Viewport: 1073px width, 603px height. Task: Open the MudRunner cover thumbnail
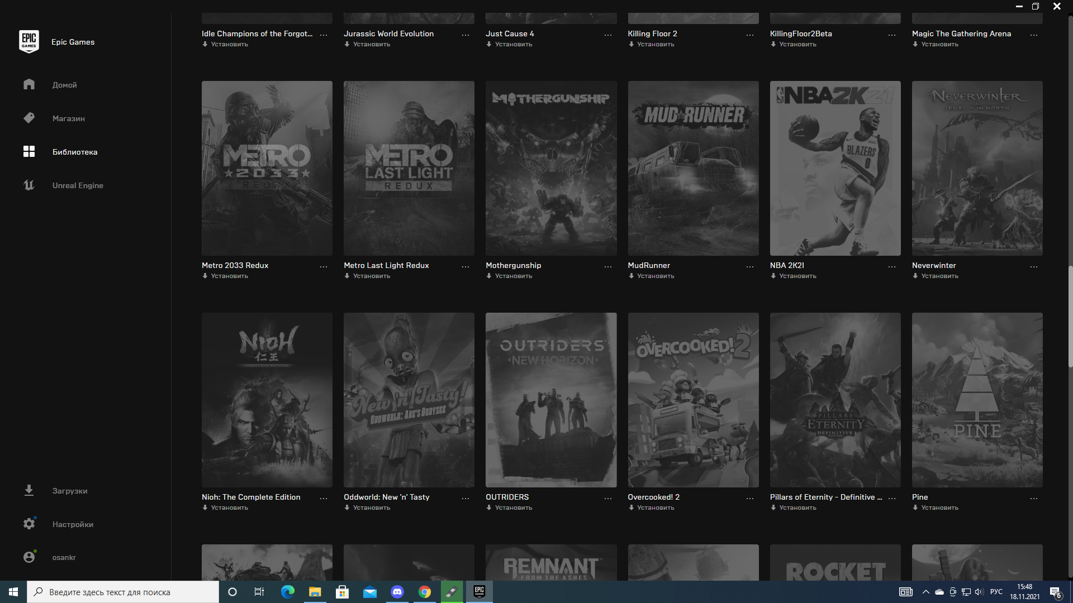pos(693,168)
